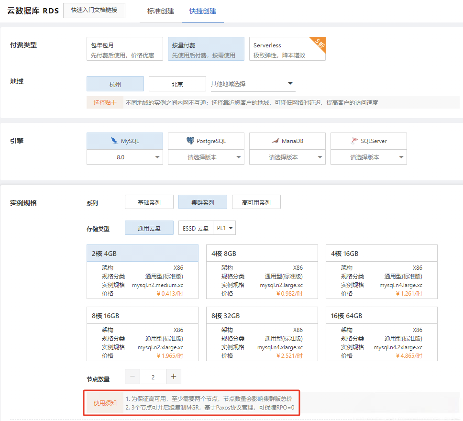Click spec name mysql.n2.medium.xc
This screenshot has width=463, height=421.
(158, 285)
